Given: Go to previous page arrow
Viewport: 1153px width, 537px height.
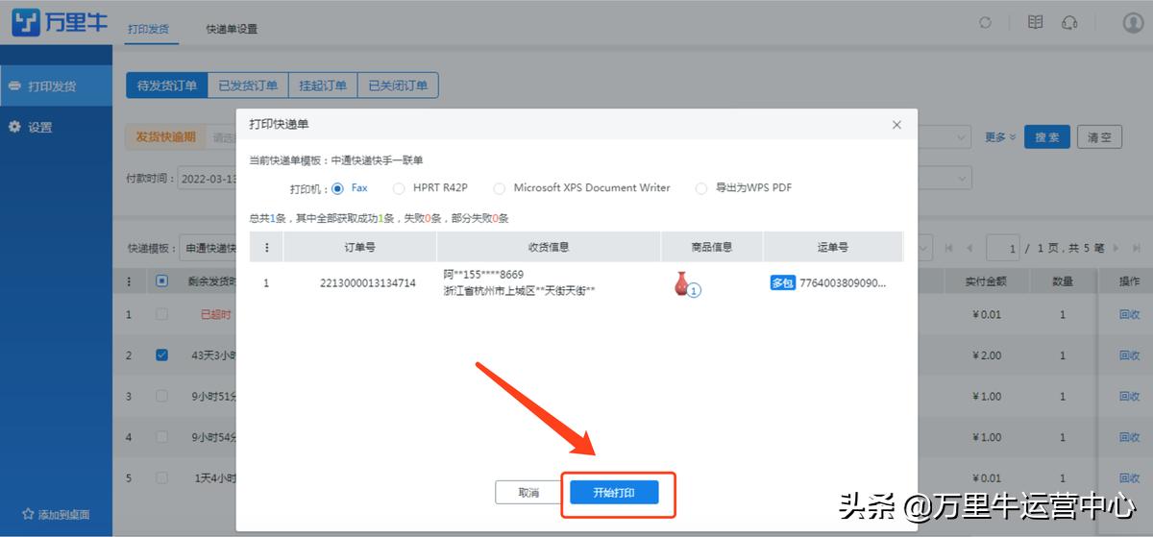Looking at the screenshot, I should coord(969,248).
